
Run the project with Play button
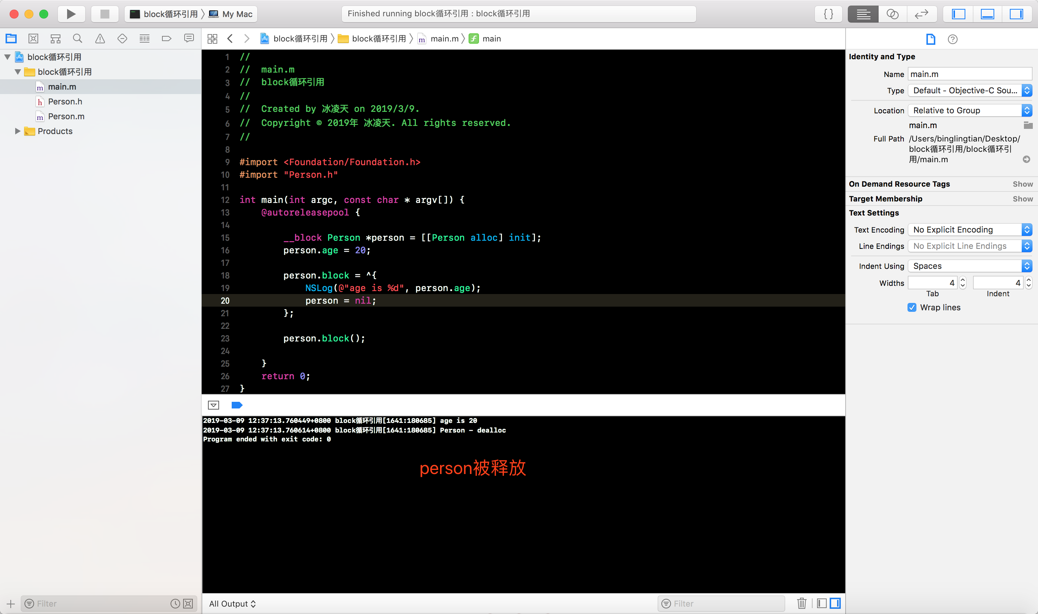click(71, 14)
